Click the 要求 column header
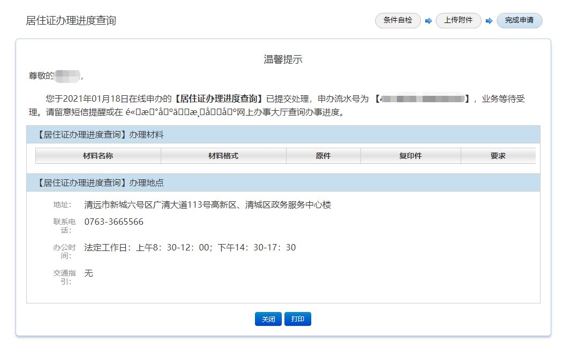 (x=498, y=156)
